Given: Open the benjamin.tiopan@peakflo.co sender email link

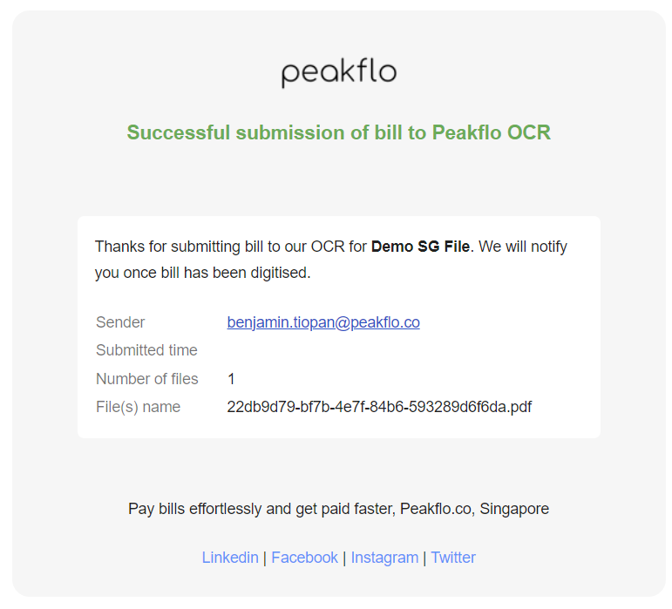Looking at the screenshot, I should 323,322.
